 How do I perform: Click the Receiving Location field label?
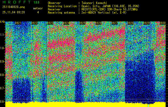click(62, 6)
